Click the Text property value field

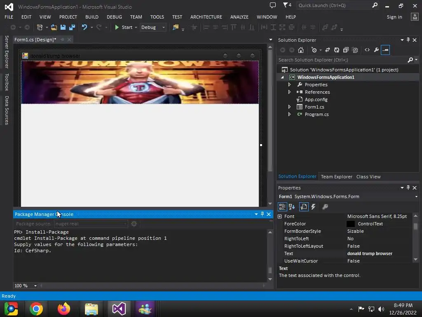click(x=379, y=253)
